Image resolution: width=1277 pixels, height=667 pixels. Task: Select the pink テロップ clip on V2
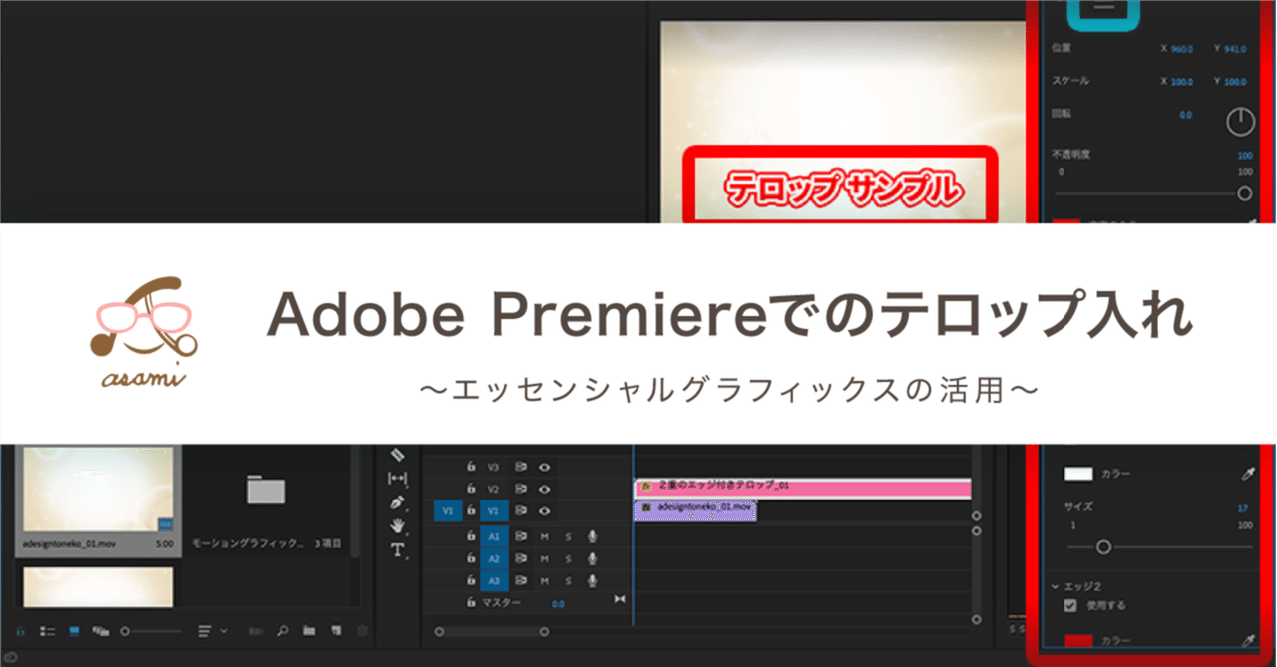click(802, 488)
